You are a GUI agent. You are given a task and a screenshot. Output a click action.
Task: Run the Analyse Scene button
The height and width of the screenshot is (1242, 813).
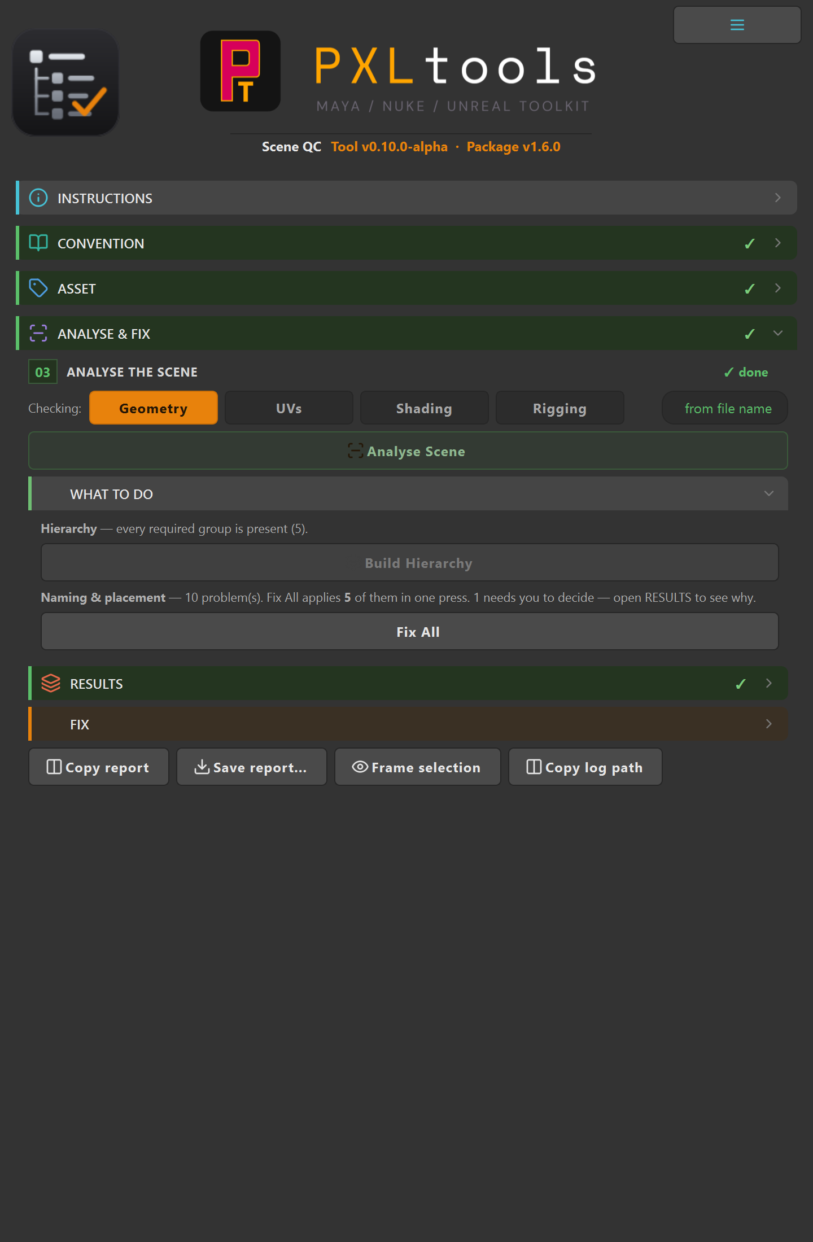[x=408, y=451]
